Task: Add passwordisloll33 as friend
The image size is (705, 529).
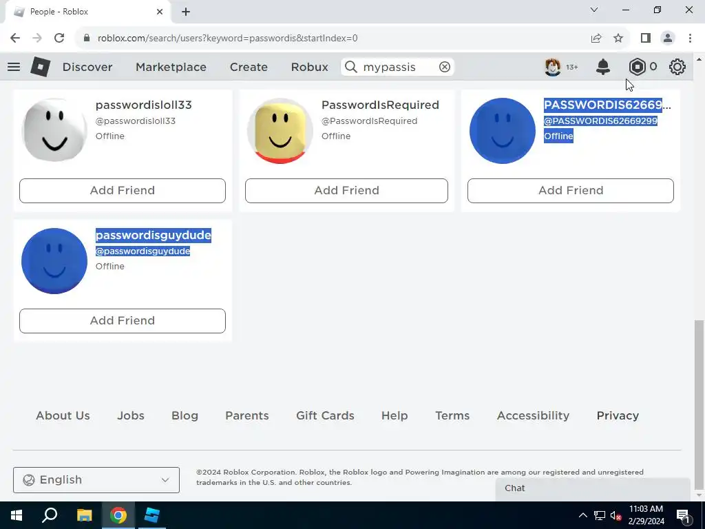Action: coord(123,190)
